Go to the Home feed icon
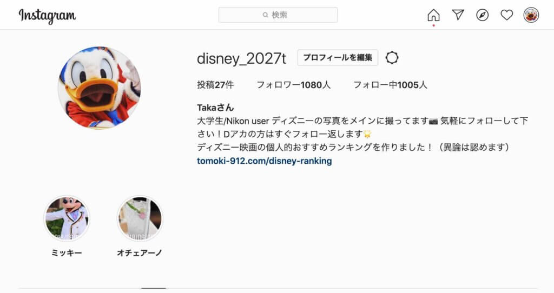554x293 pixels. click(x=433, y=15)
